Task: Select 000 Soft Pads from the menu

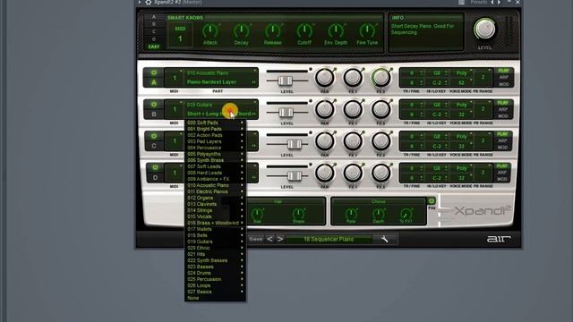Action: pyautogui.click(x=215, y=123)
